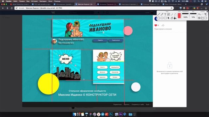The height and width of the screenshot is (117, 209).
Task: Clear the drawing with the arrow-and-square control
Action: [x=206, y=14]
